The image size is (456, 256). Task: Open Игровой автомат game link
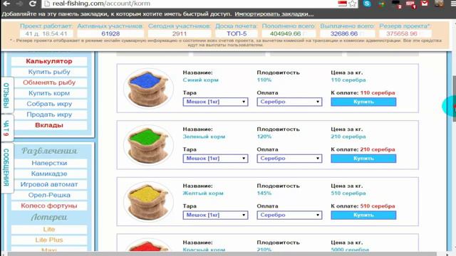coord(49,184)
